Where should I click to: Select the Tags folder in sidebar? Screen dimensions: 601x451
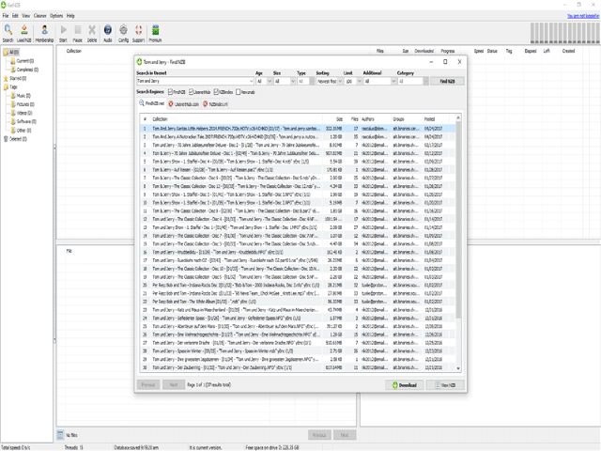pos(10,87)
